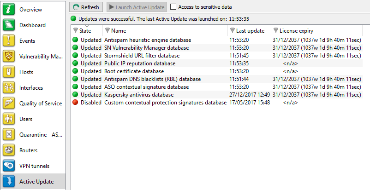Open the Users sidebar icon
370x190 pixels.
coord(9,119)
